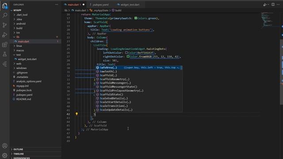Expand the macos folder
The height and width of the screenshot is (159, 283).
pos(20,50)
